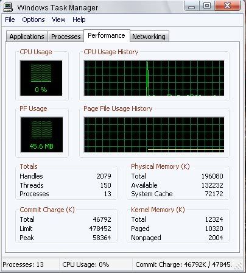Select the Performance tab

[x=107, y=36]
